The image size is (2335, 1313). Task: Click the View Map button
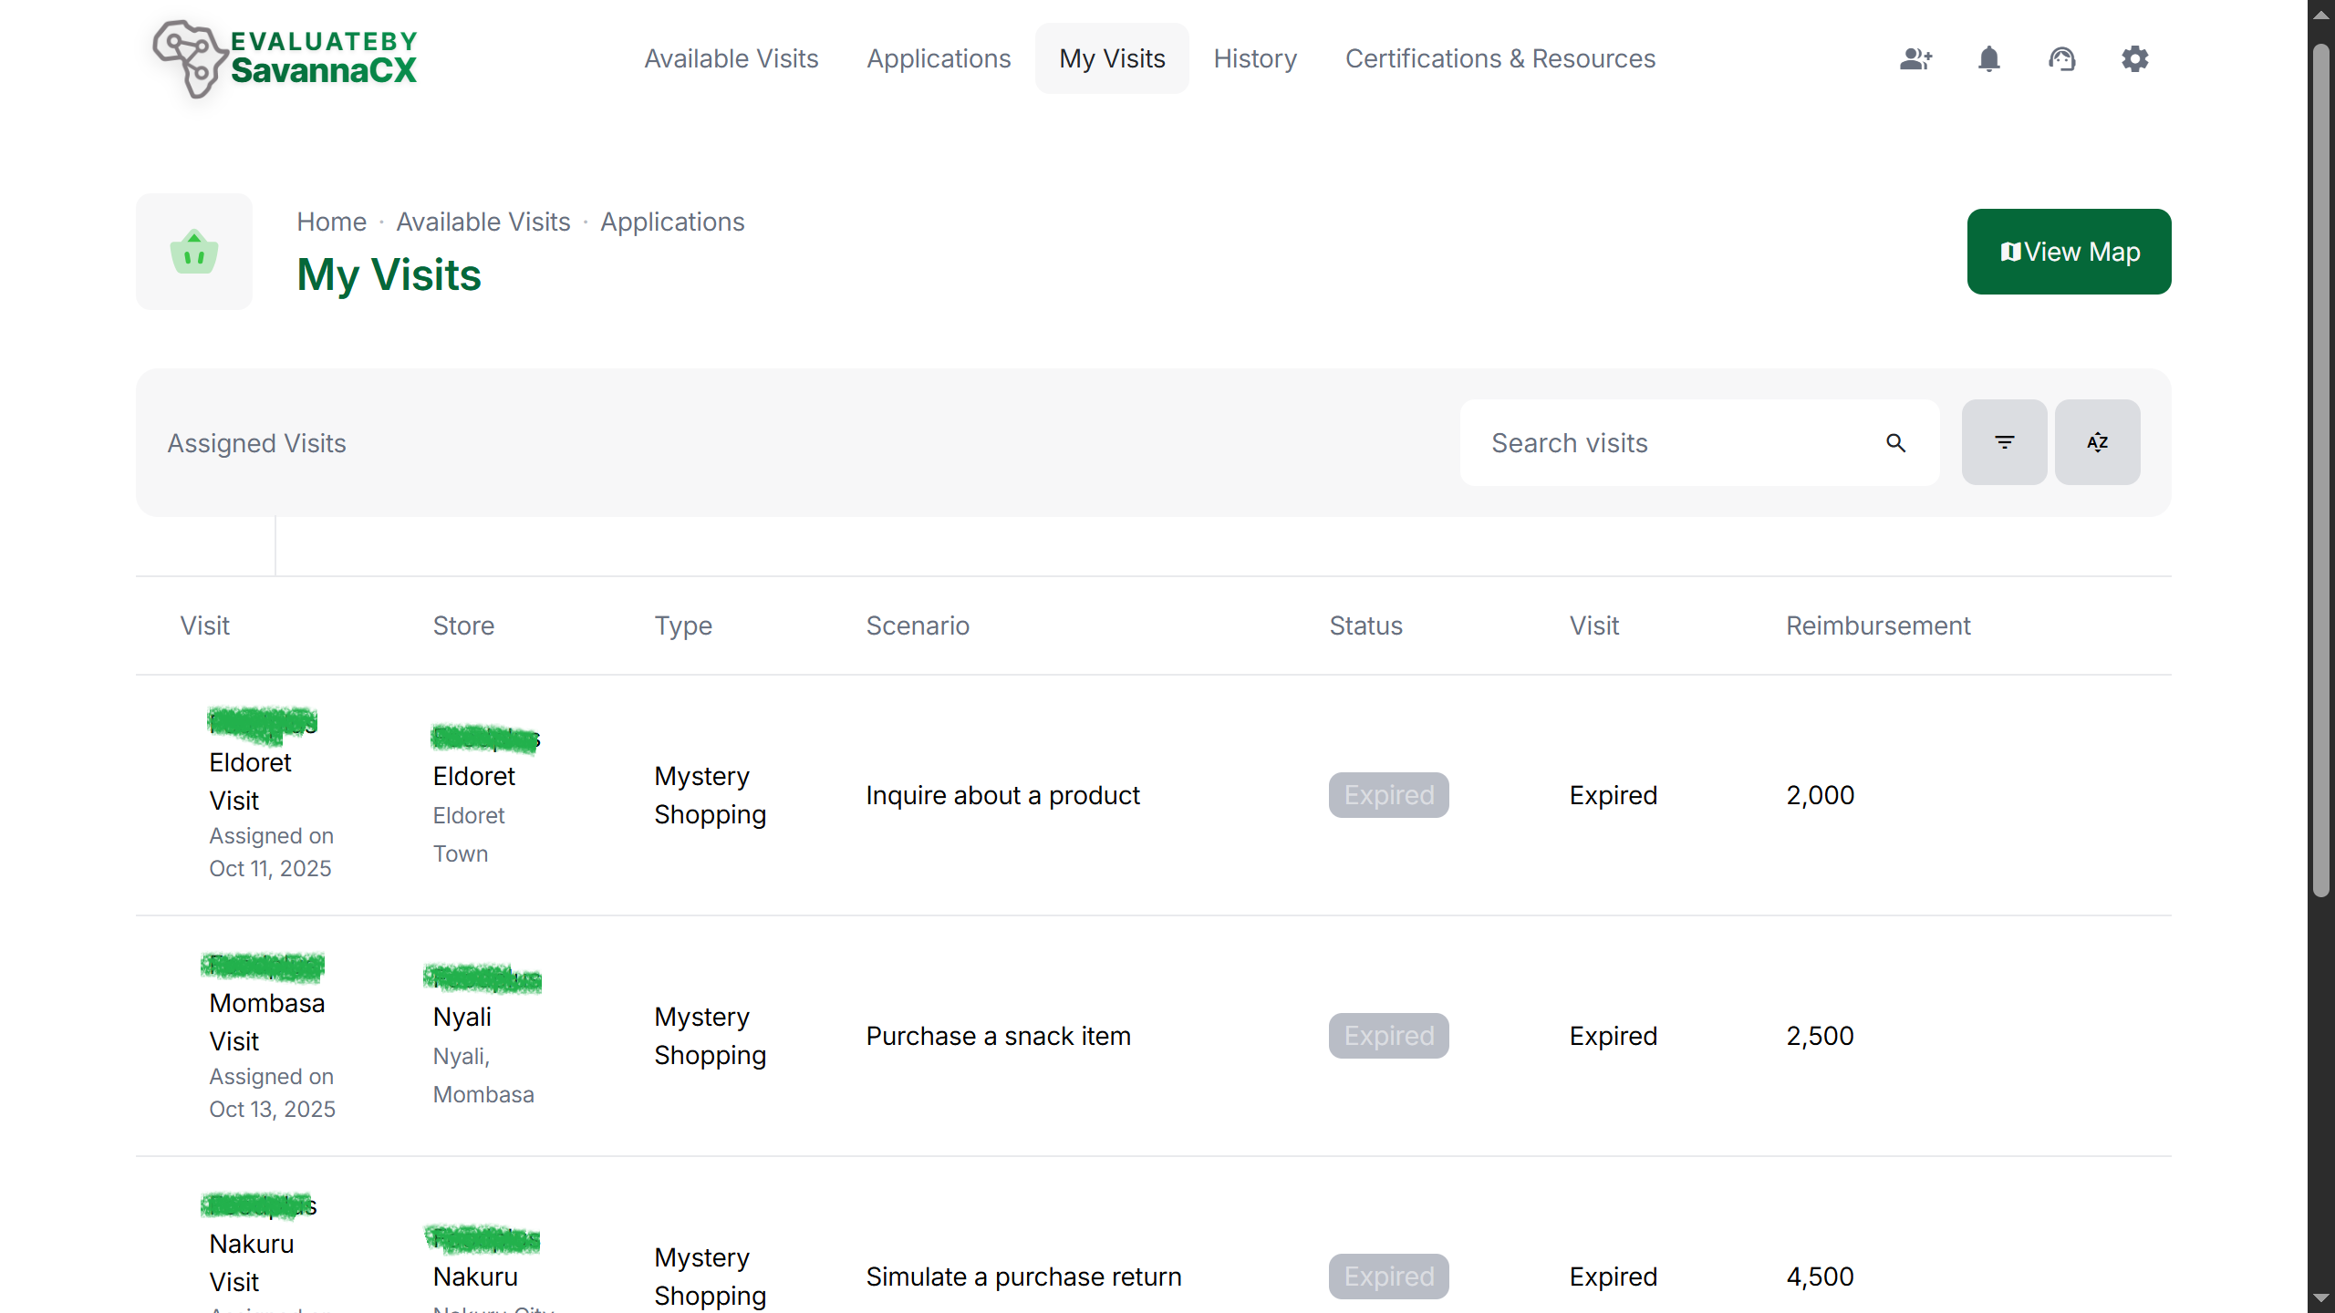coord(2069,252)
